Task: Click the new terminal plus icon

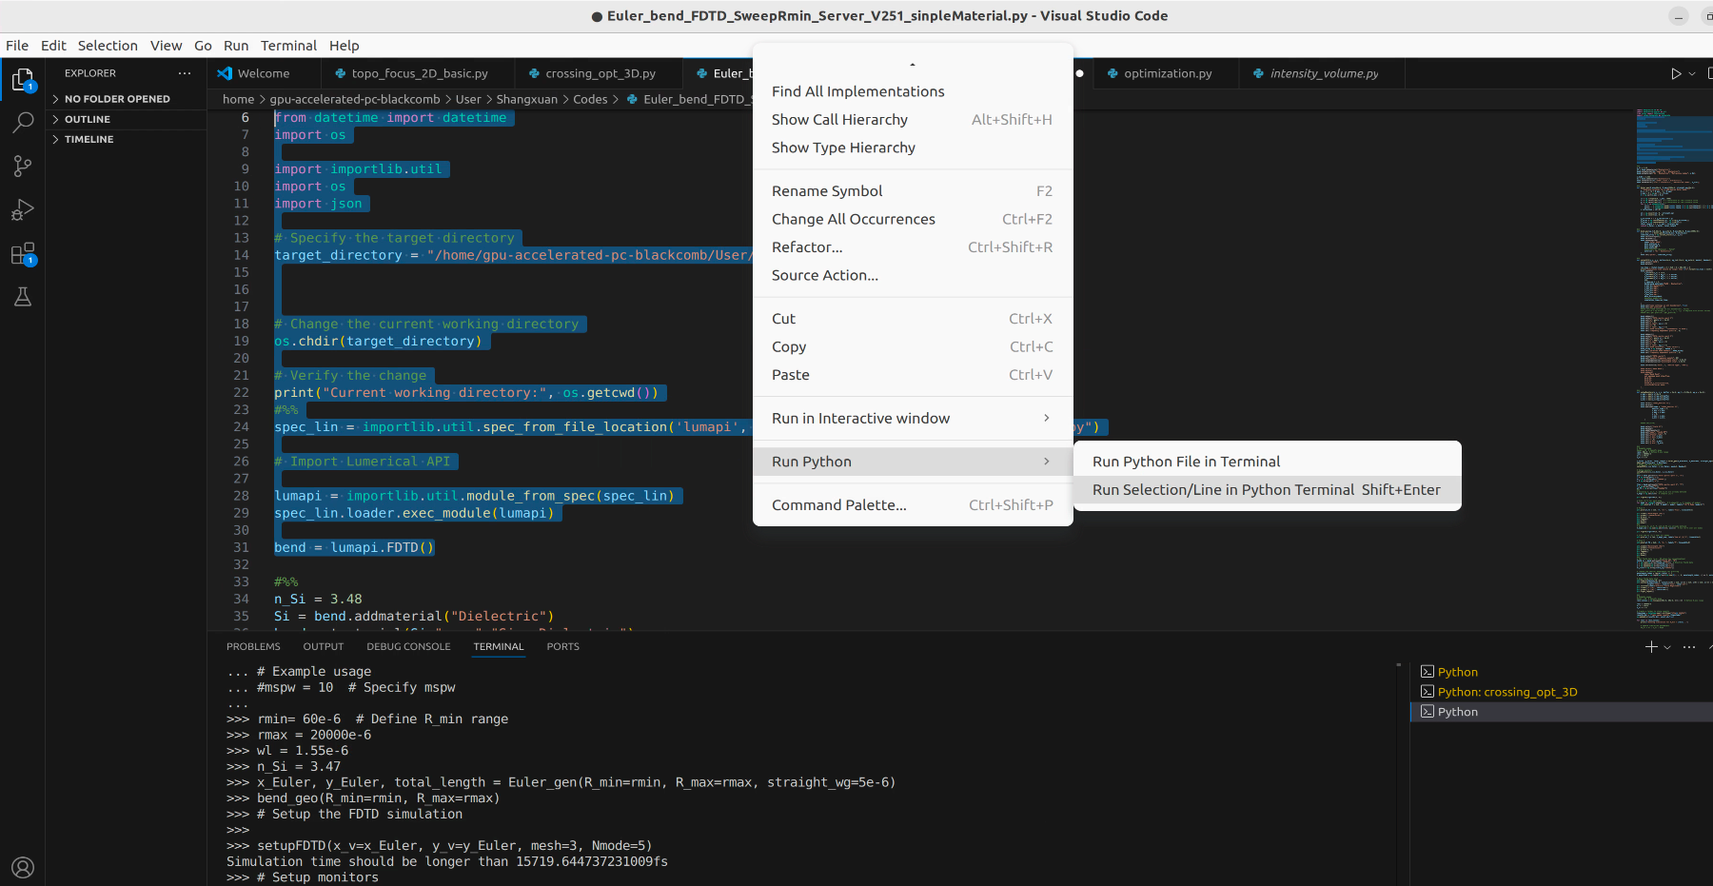Action: pyautogui.click(x=1651, y=647)
